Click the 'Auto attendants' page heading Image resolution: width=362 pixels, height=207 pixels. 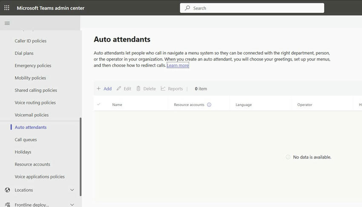pyautogui.click(x=122, y=39)
